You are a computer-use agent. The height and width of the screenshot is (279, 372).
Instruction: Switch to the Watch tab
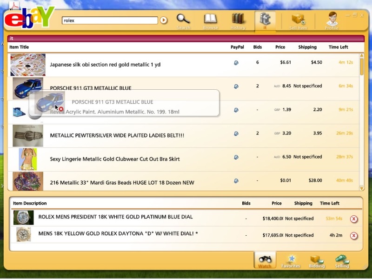coord(265,260)
